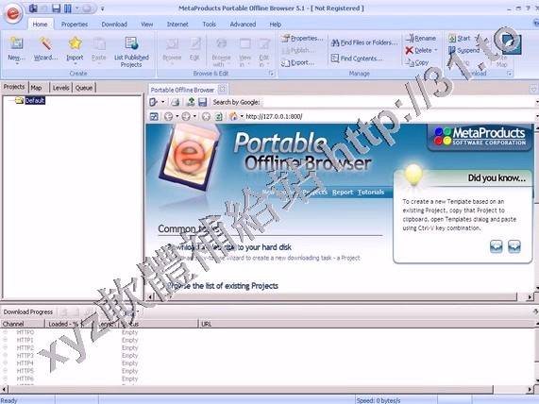The image size is (539, 404).
Task: Click the browser home icon
Action: point(233,116)
